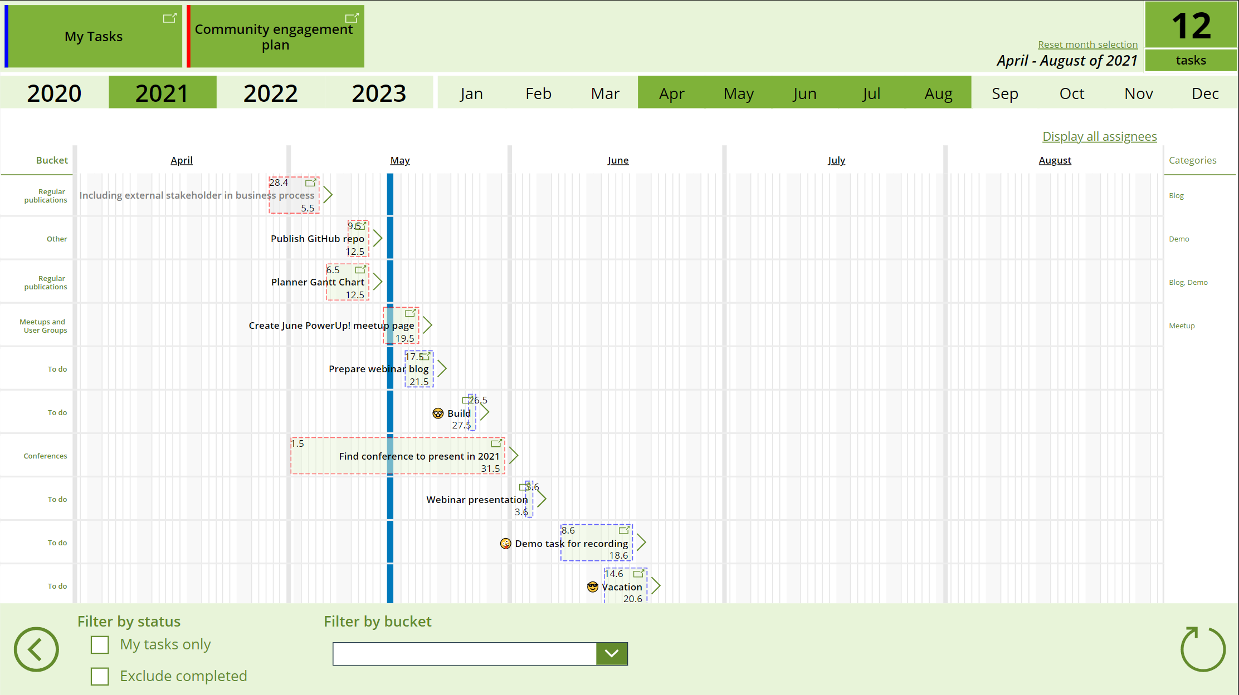The height and width of the screenshot is (695, 1239).
Task: Open Community engagement plan externally
Action: (x=352, y=17)
